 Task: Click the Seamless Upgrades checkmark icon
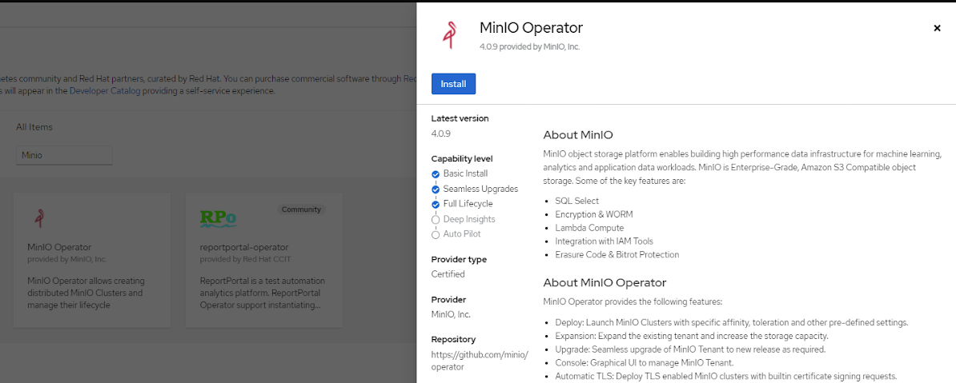(x=436, y=190)
